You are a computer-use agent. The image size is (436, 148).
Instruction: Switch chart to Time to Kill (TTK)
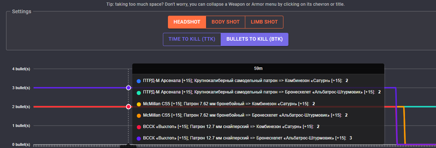coord(192,39)
